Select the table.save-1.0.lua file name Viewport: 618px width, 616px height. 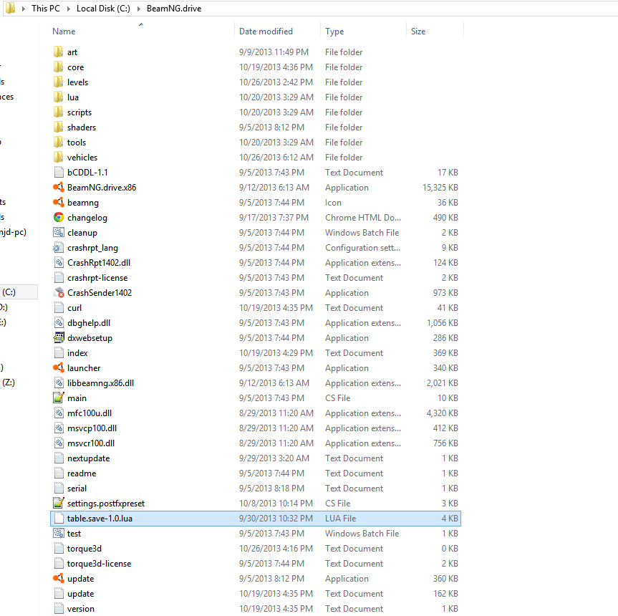(100, 519)
